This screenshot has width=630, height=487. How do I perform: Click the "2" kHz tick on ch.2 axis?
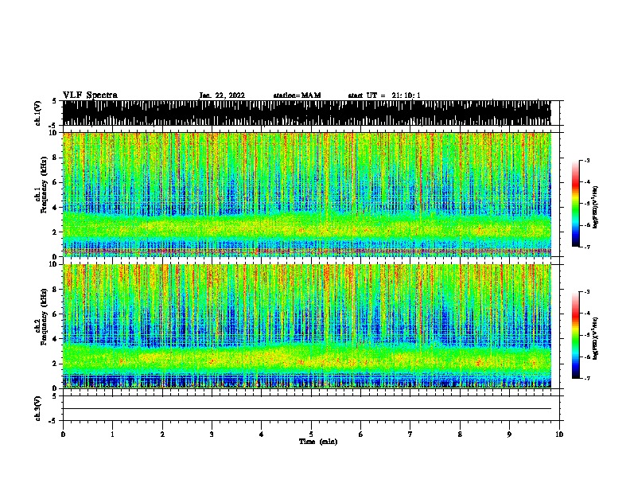[55, 364]
